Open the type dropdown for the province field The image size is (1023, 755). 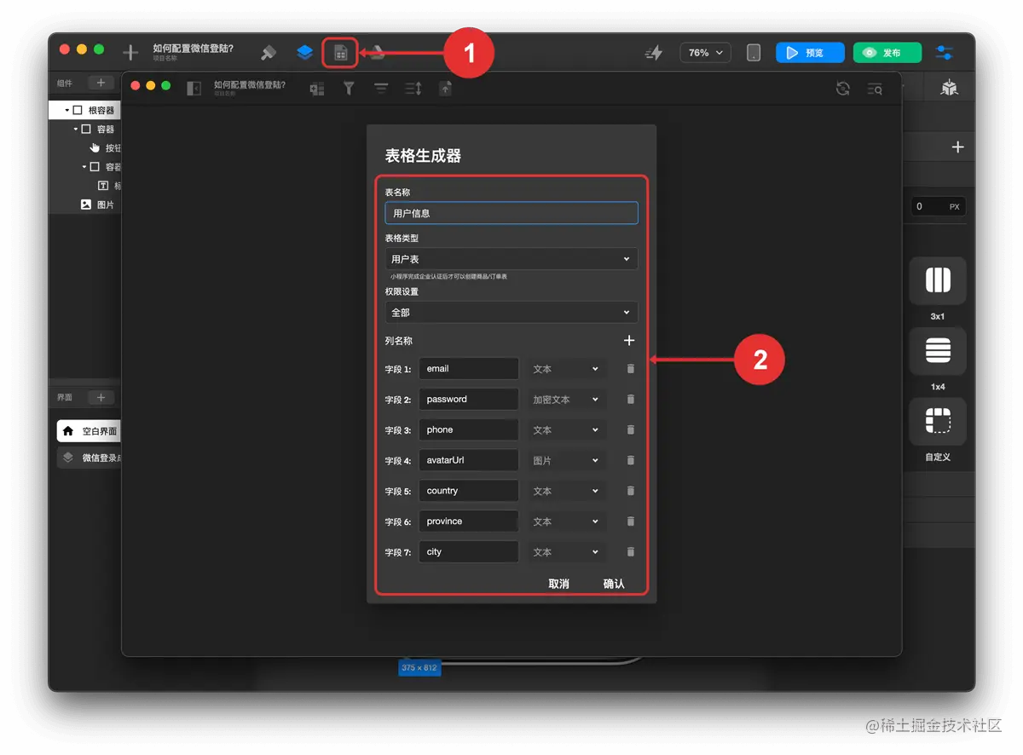coord(567,522)
